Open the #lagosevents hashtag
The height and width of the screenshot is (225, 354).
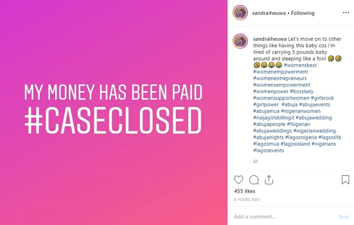[x=268, y=150]
